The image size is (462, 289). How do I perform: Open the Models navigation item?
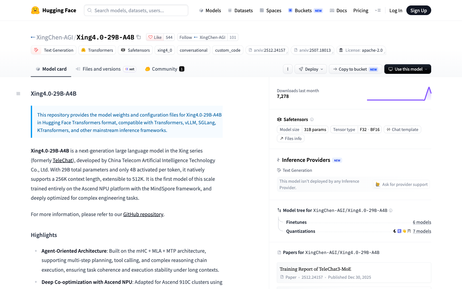(210, 10)
